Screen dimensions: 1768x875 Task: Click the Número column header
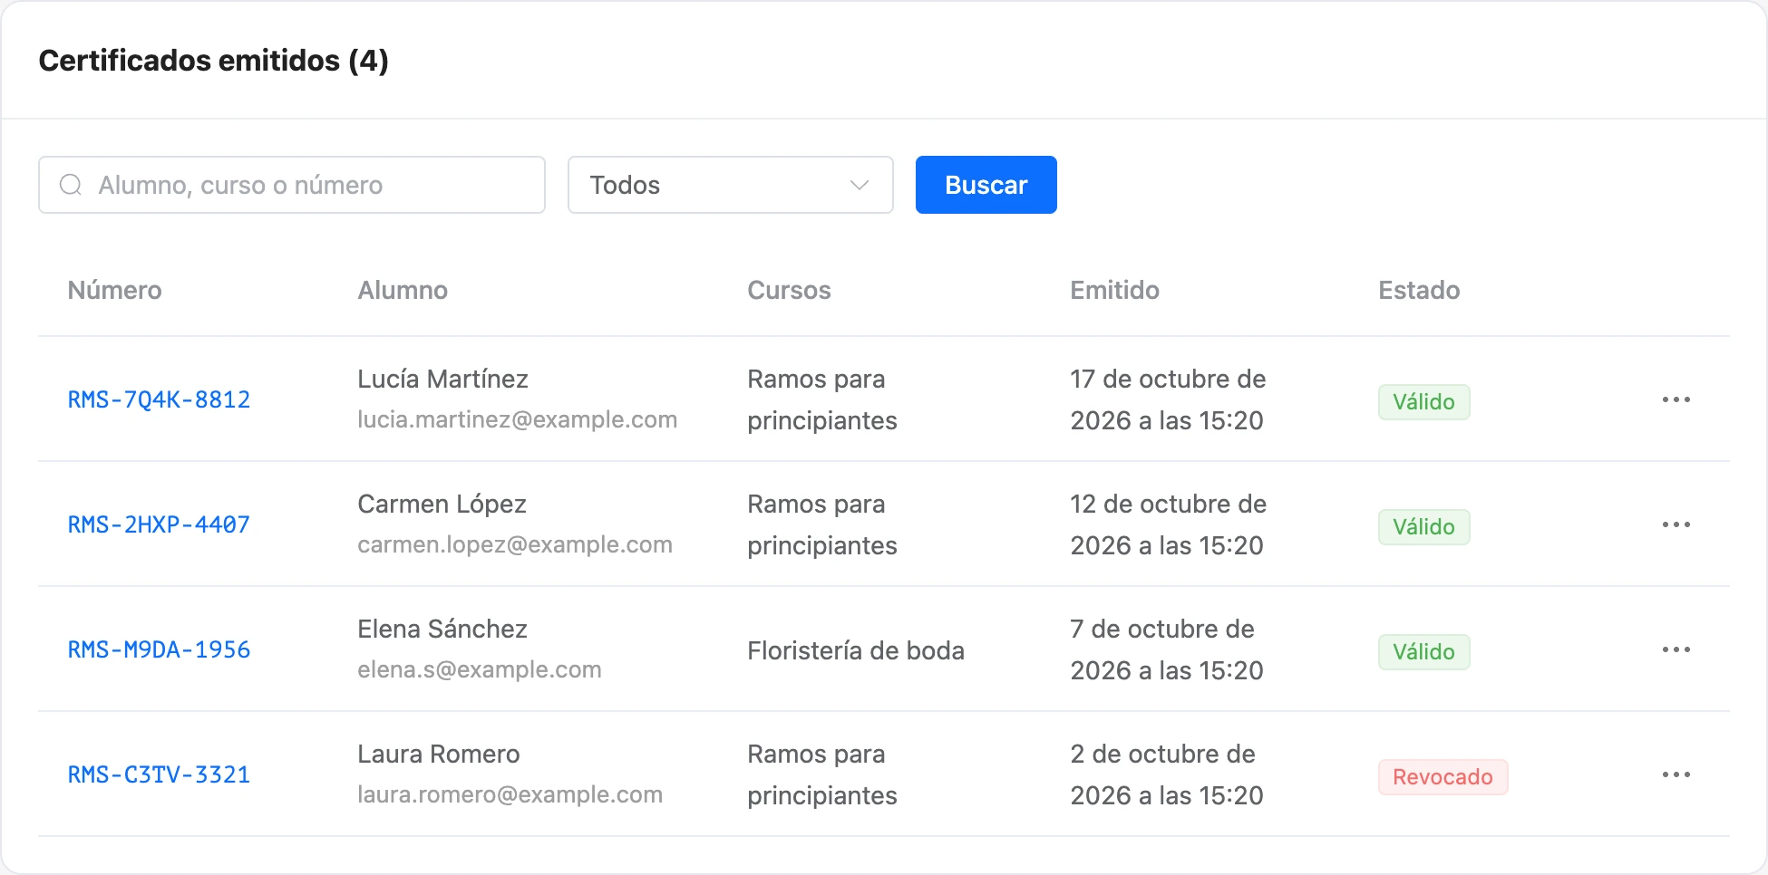[114, 290]
